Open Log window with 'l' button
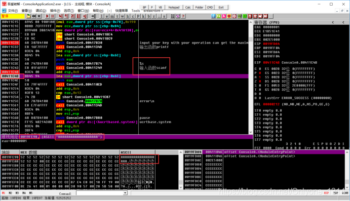350x201 pixels. (x=102, y=16)
